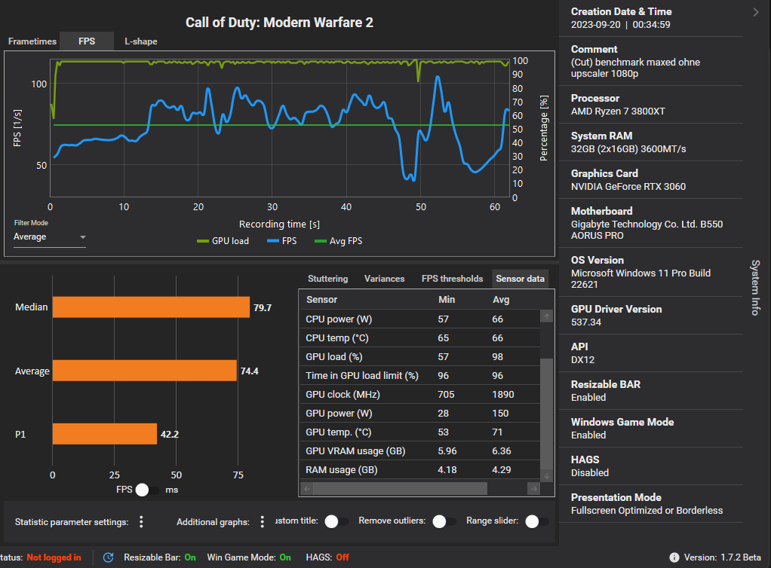Select the RAM usage (GB) row

(x=420, y=470)
